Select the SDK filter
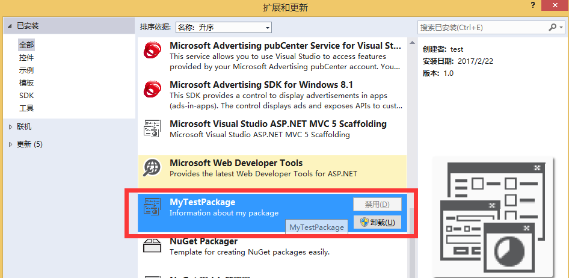Screen dimensions: 569x278 coord(26,96)
